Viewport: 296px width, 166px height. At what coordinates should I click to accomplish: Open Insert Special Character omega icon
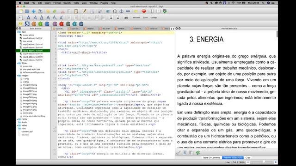coord(115,11)
